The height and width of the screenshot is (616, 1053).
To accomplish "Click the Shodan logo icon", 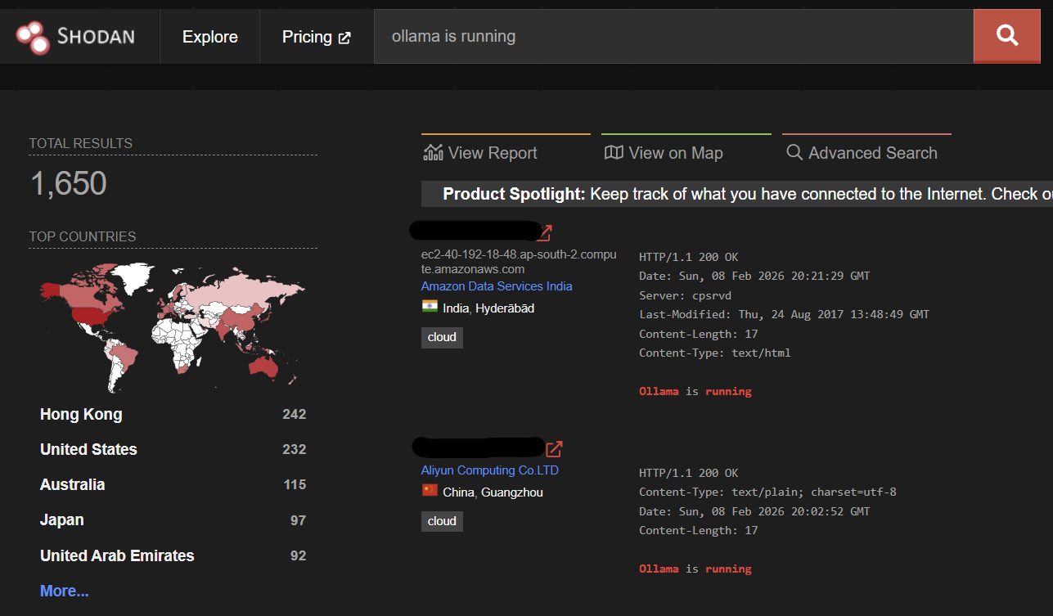I will pos(34,37).
